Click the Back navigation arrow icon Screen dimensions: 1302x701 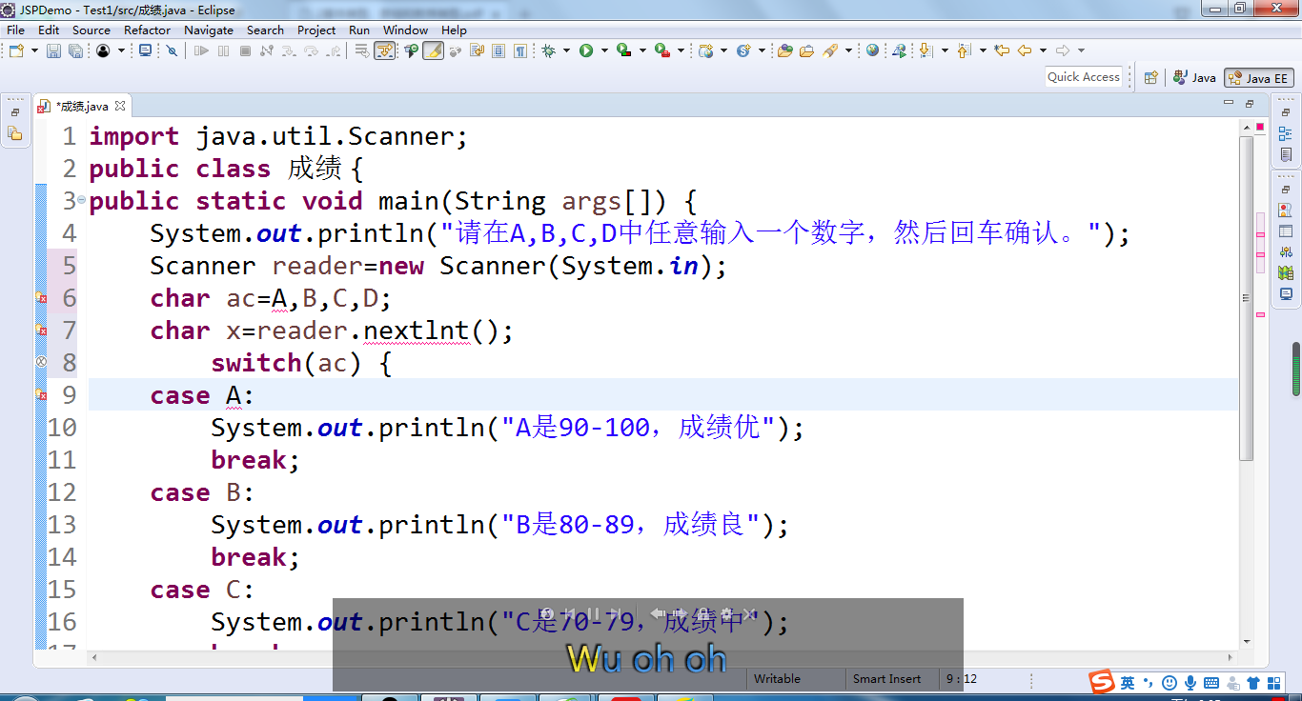[x=1025, y=50]
